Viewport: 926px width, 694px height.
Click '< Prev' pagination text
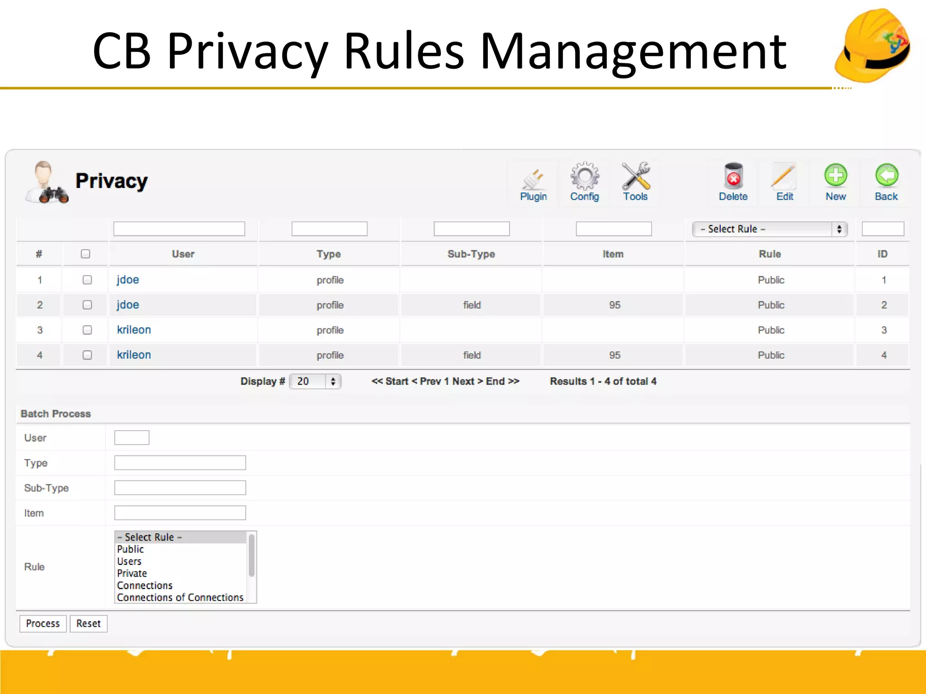[426, 381]
